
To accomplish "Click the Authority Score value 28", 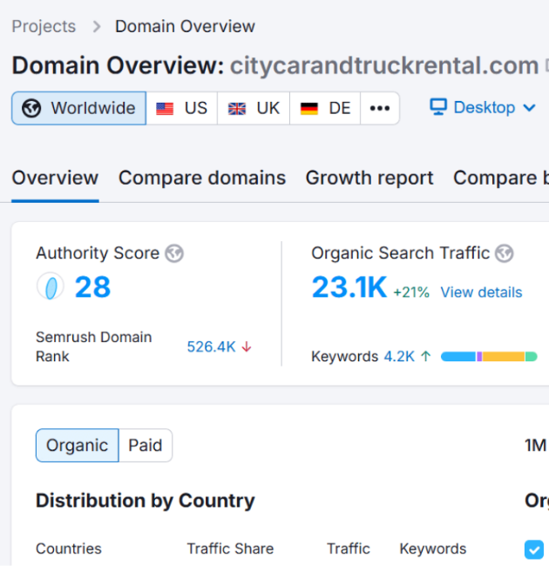I will [92, 287].
